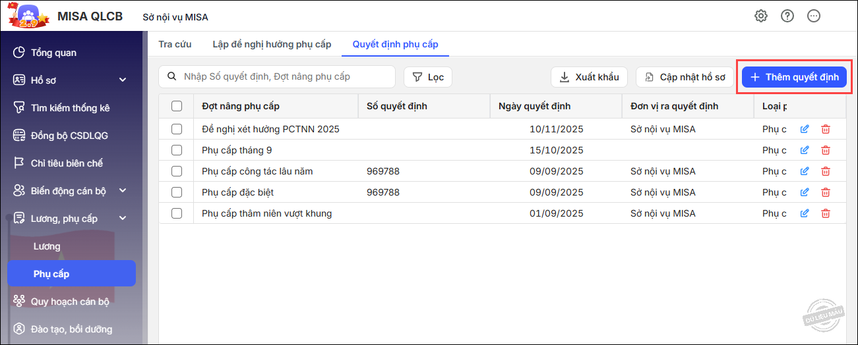The image size is (858, 345).
Task: Collapse the Lương, phụ cấp section
Action: tap(122, 219)
